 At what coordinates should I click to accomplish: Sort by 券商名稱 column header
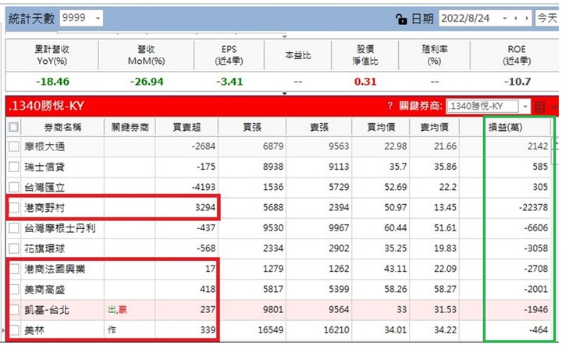[62, 127]
